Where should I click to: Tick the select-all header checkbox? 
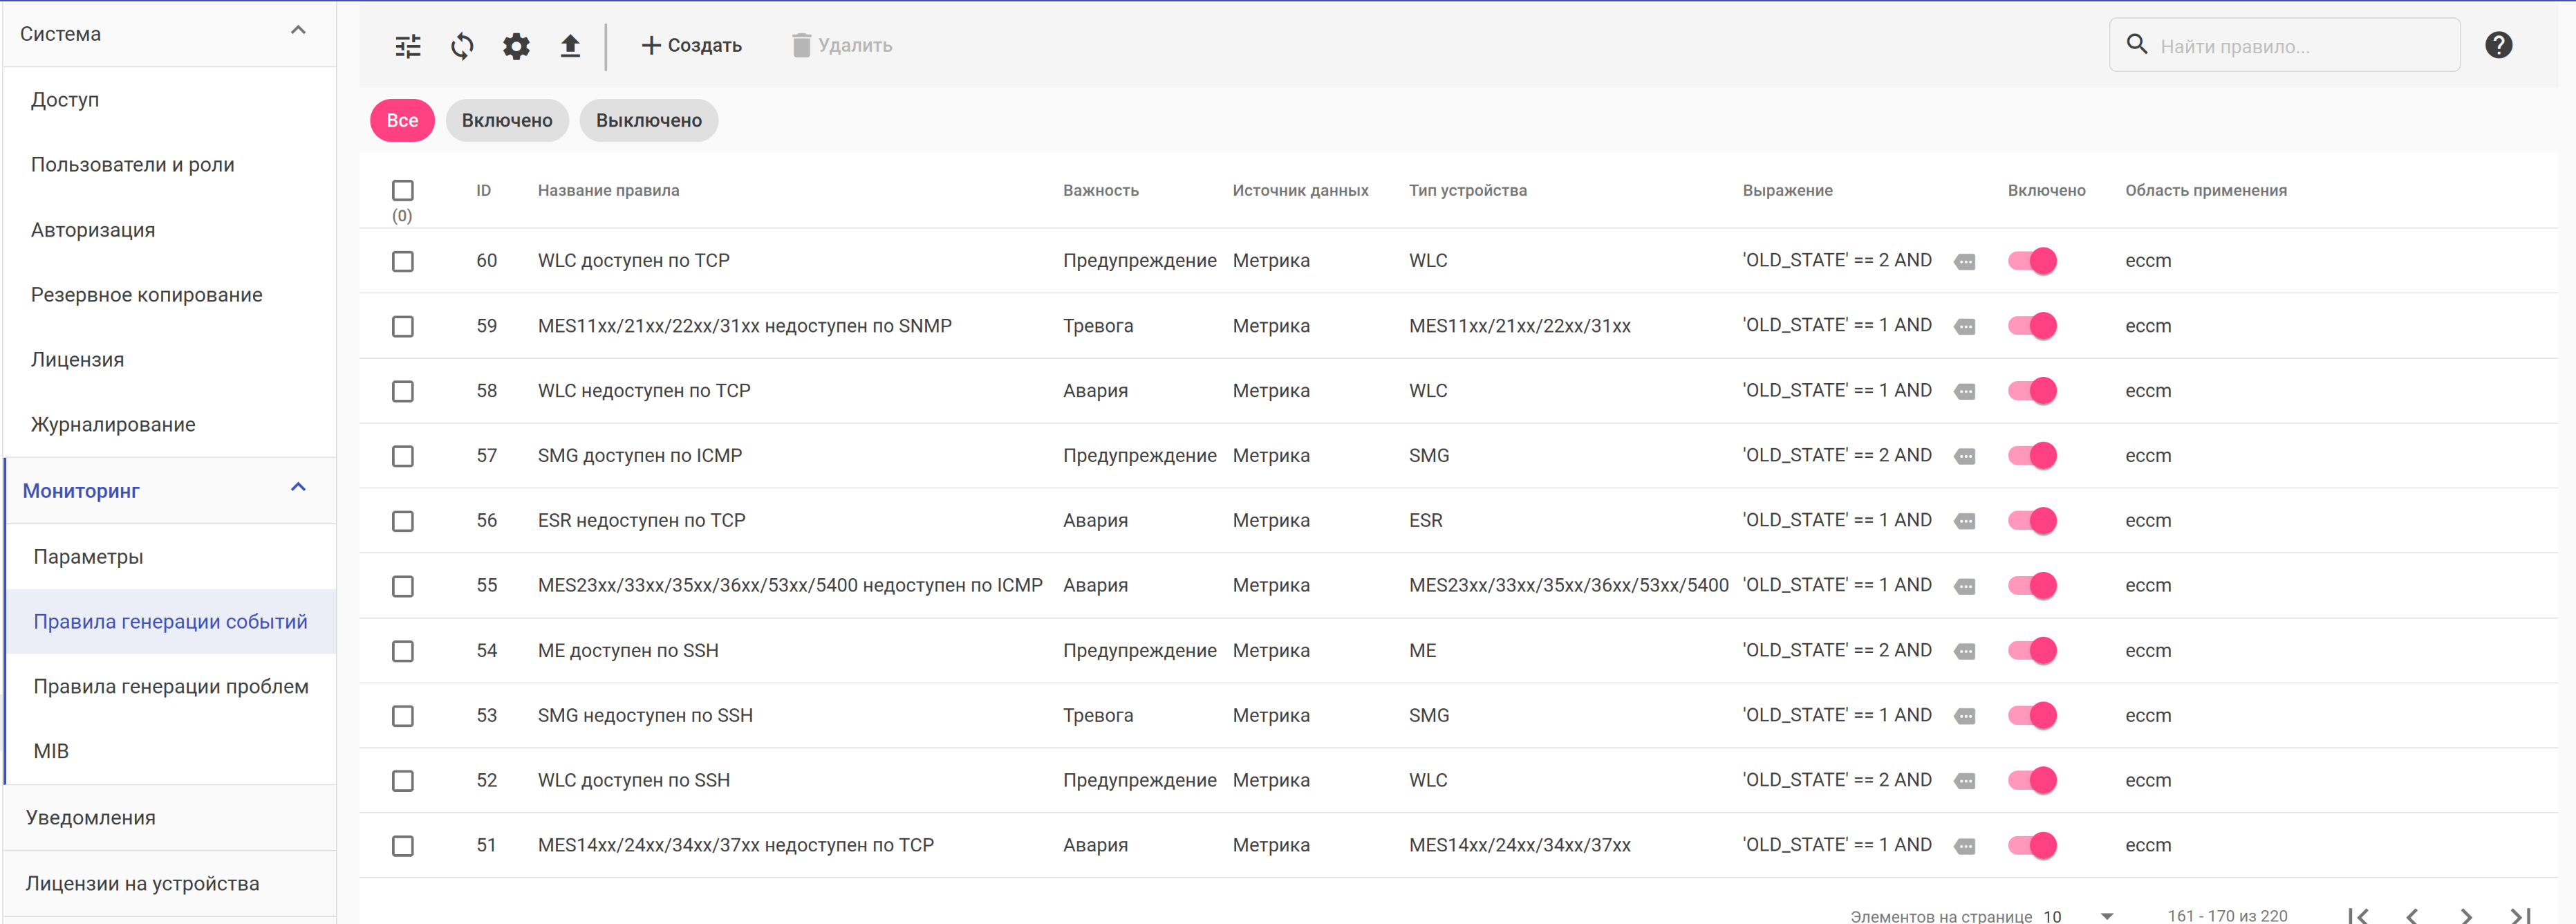(x=403, y=190)
